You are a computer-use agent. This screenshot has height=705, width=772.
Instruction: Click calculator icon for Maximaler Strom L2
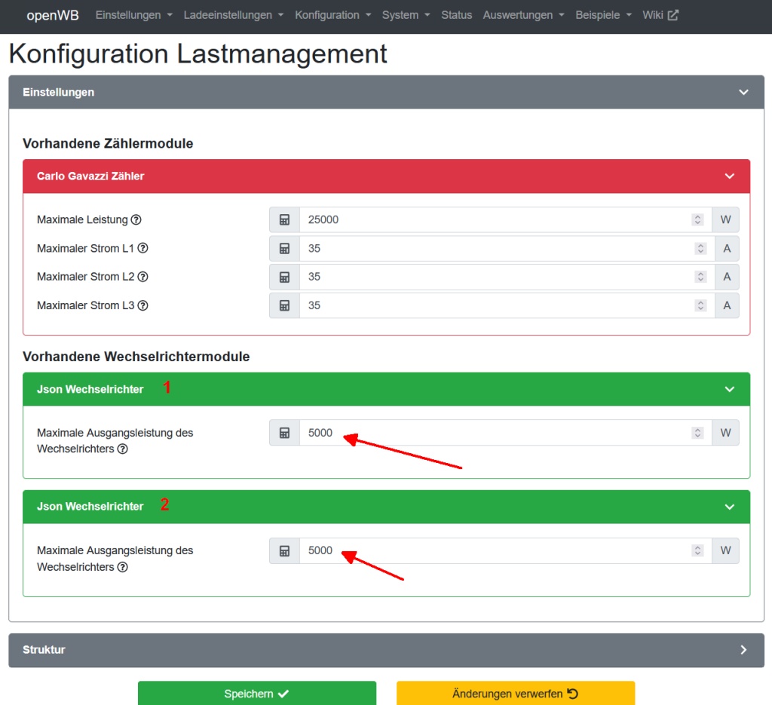point(284,277)
